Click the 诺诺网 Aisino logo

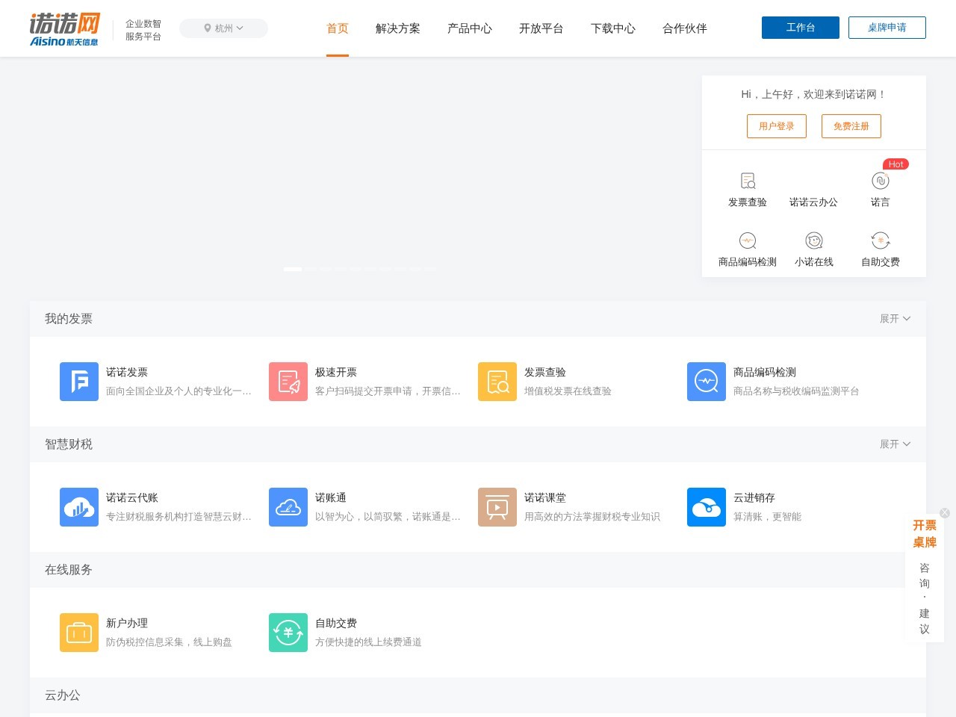[x=64, y=29]
